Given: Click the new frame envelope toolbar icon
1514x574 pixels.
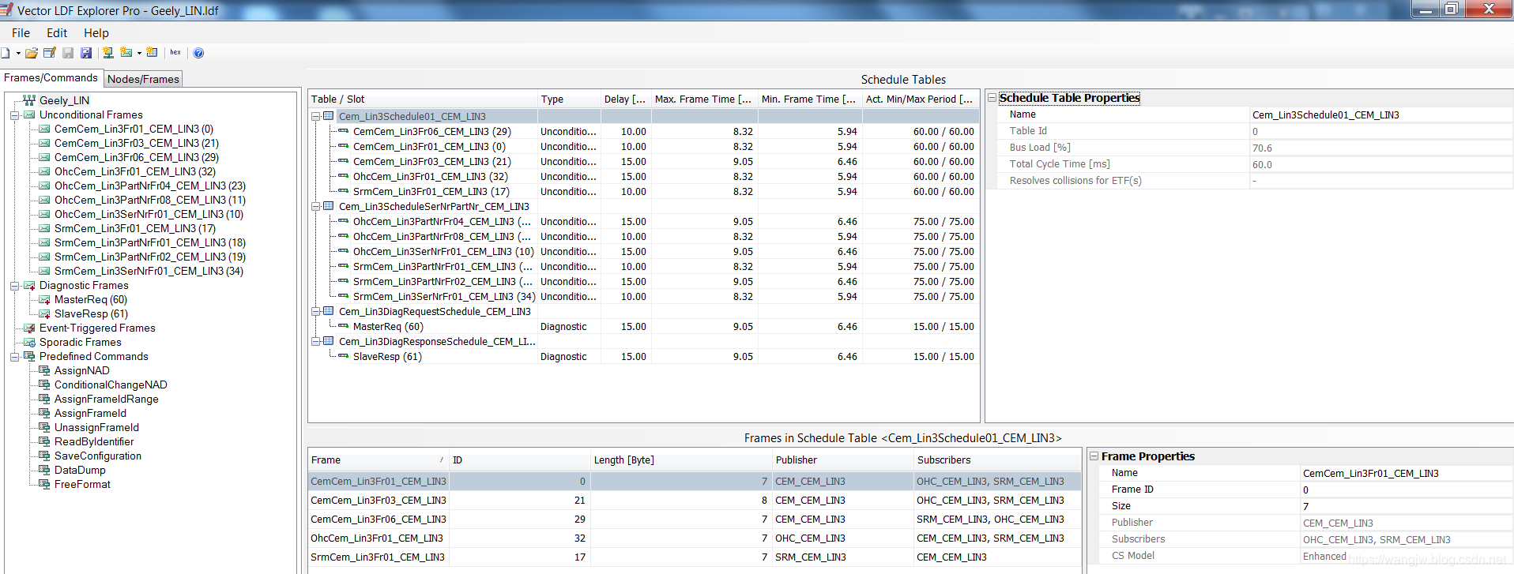Looking at the screenshot, I should pos(126,53).
